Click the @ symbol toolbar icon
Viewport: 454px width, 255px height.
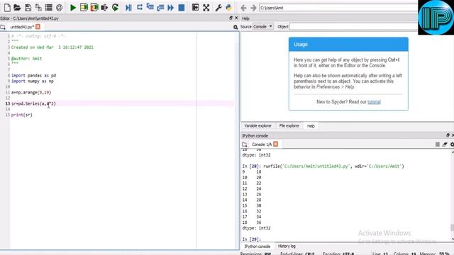(59, 8)
